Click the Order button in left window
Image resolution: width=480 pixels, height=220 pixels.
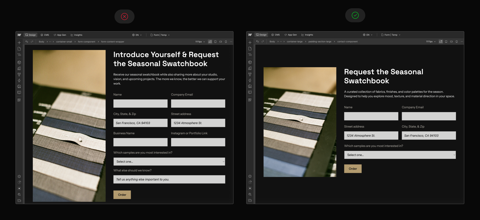[x=122, y=195]
